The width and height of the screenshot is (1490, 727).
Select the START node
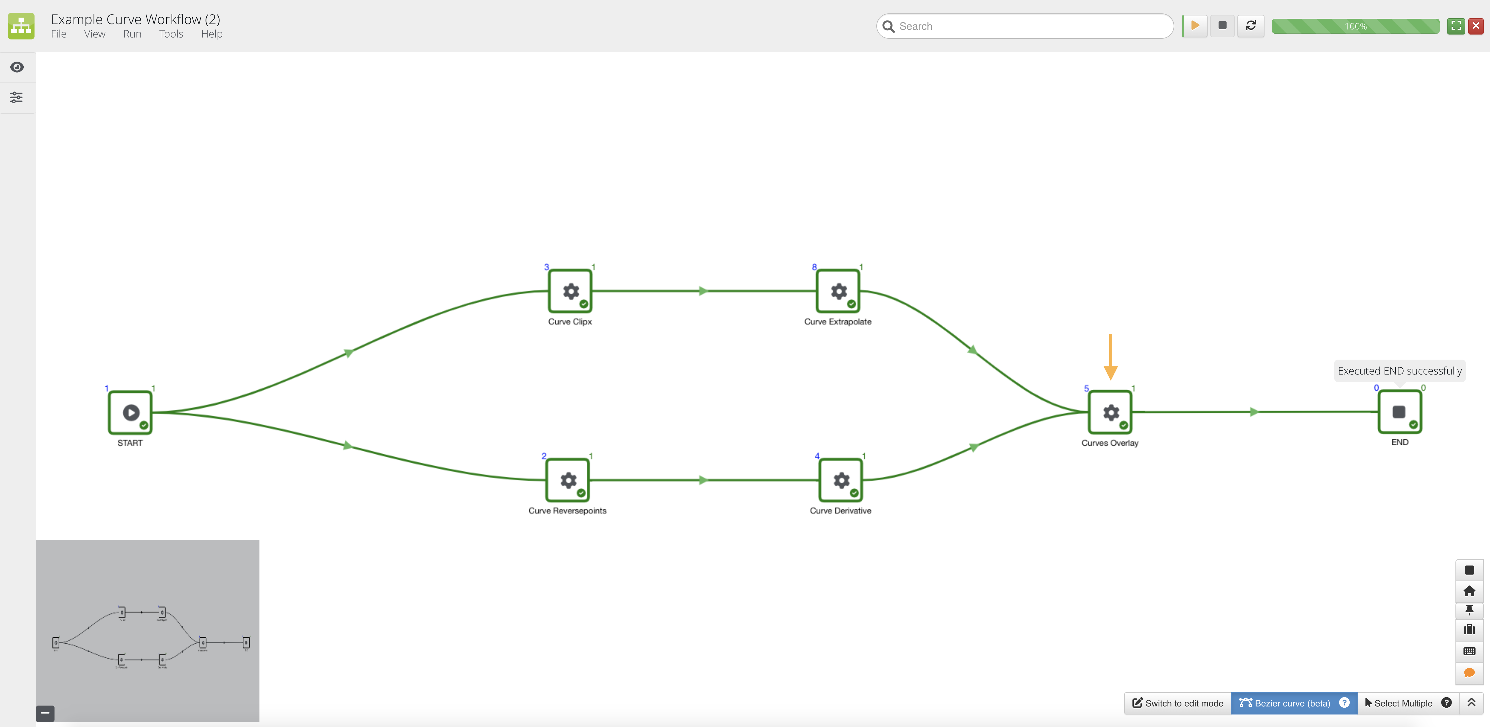click(131, 412)
